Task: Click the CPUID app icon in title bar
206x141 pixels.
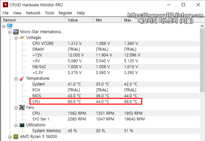Action: [x=6, y=5]
